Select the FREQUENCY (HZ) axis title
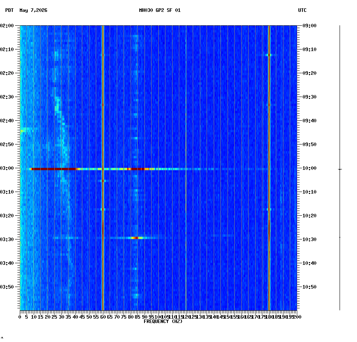The image size is (357, 342). click(x=163, y=321)
